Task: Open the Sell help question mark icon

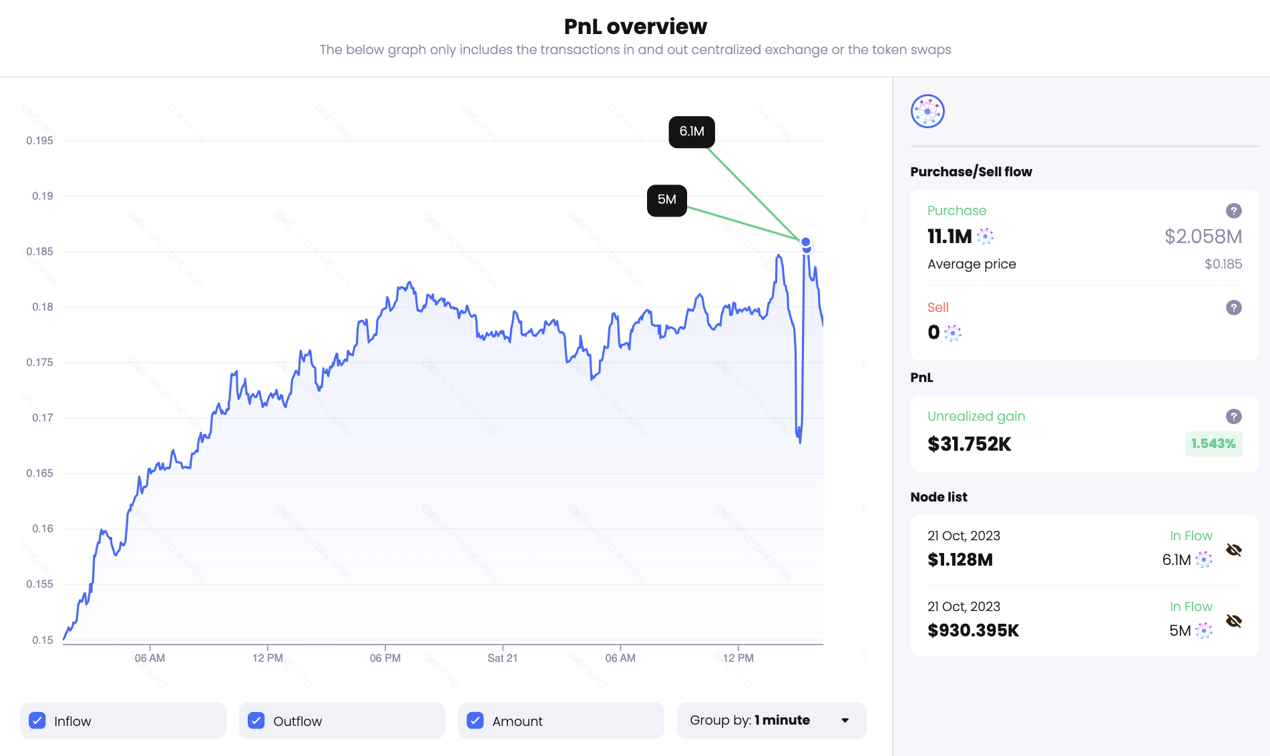Action: click(1233, 307)
